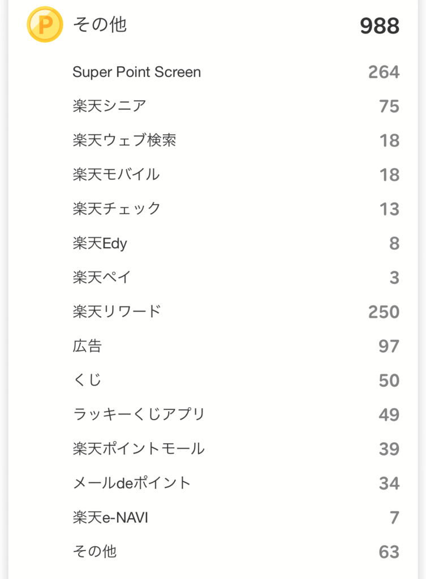
Task: Select the bottom その他 row with 63
Action: (x=236, y=552)
